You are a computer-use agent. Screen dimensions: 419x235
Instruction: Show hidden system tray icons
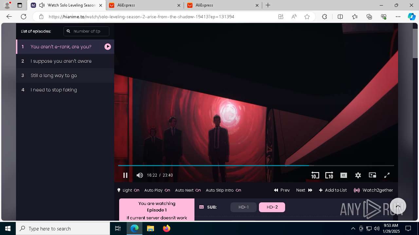353,228
